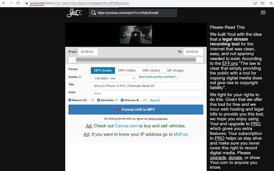
Task: Click the help mark next to Discover Metadata
Action: 145,100
